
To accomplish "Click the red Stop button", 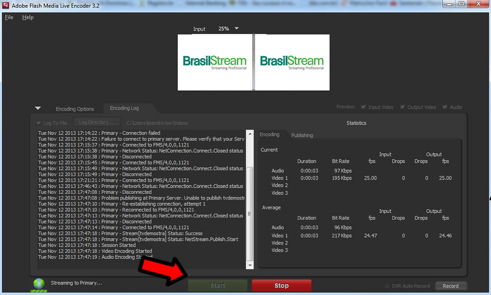I will point(281,285).
